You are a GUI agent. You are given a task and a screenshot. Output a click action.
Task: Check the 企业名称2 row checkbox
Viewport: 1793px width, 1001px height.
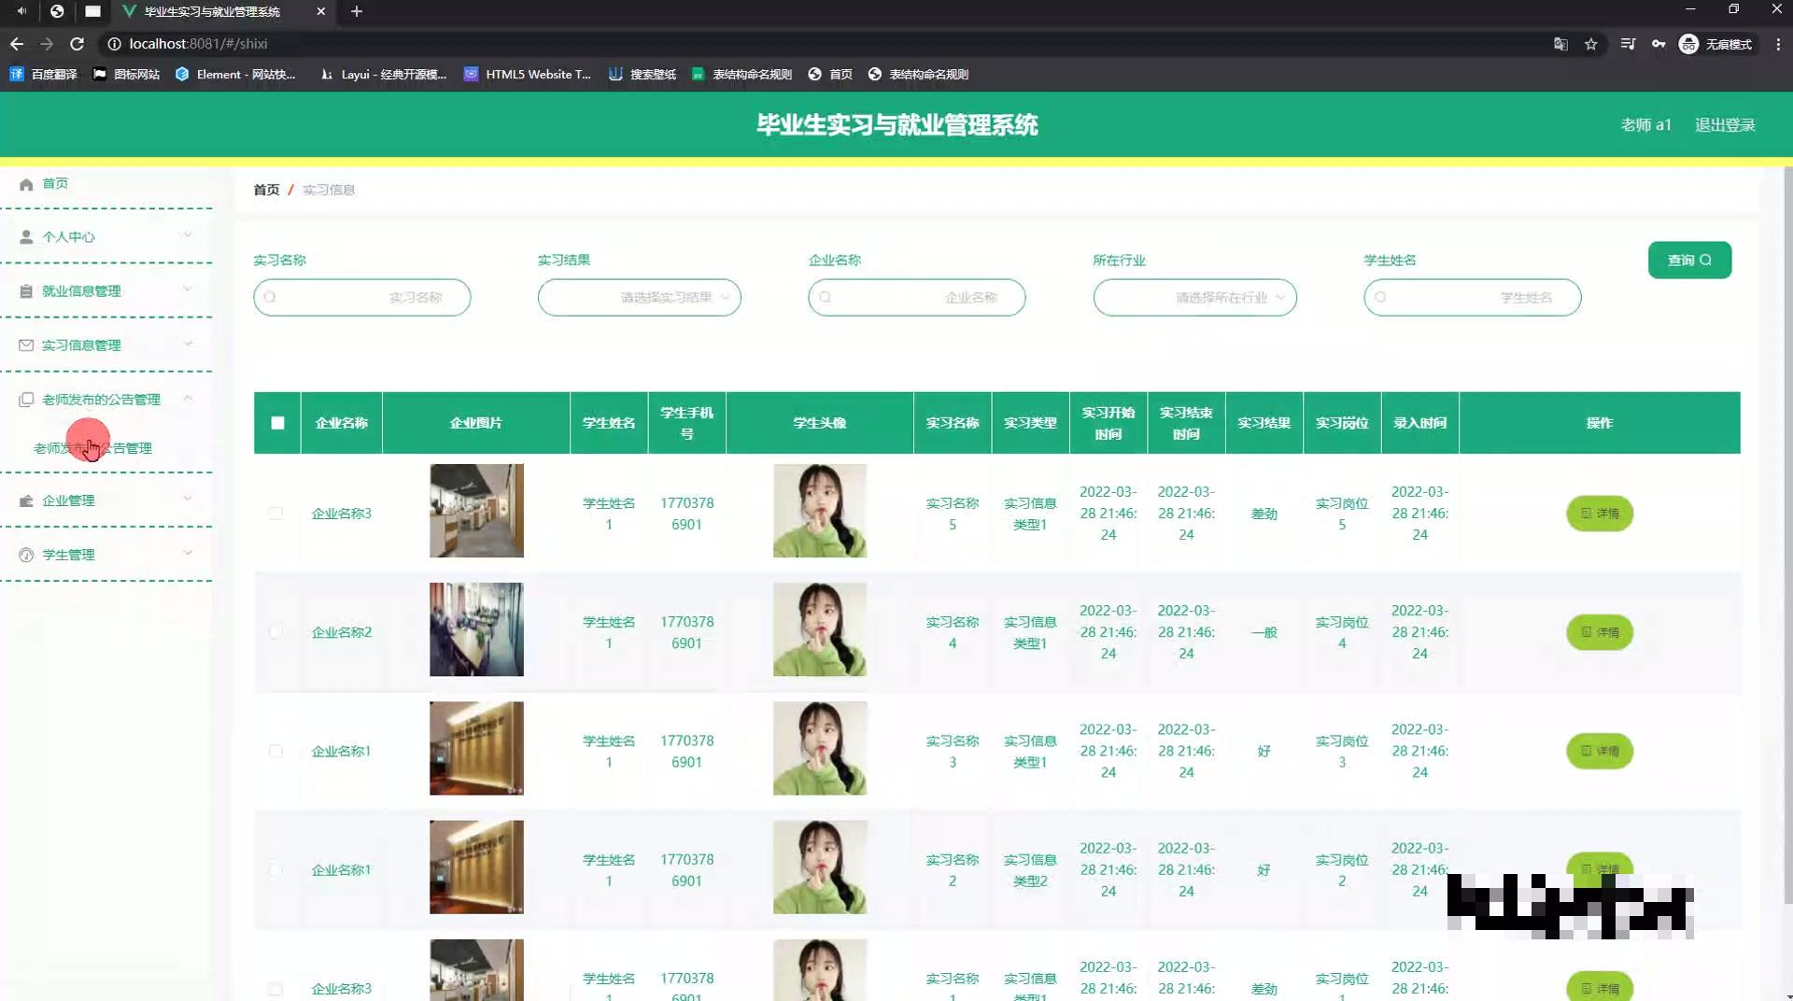[275, 631]
